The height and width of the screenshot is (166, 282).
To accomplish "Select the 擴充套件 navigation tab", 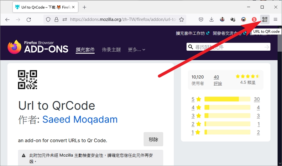I will pos(85,50).
